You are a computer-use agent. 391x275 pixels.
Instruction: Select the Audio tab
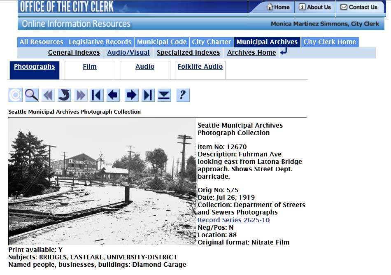pos(145,67)
